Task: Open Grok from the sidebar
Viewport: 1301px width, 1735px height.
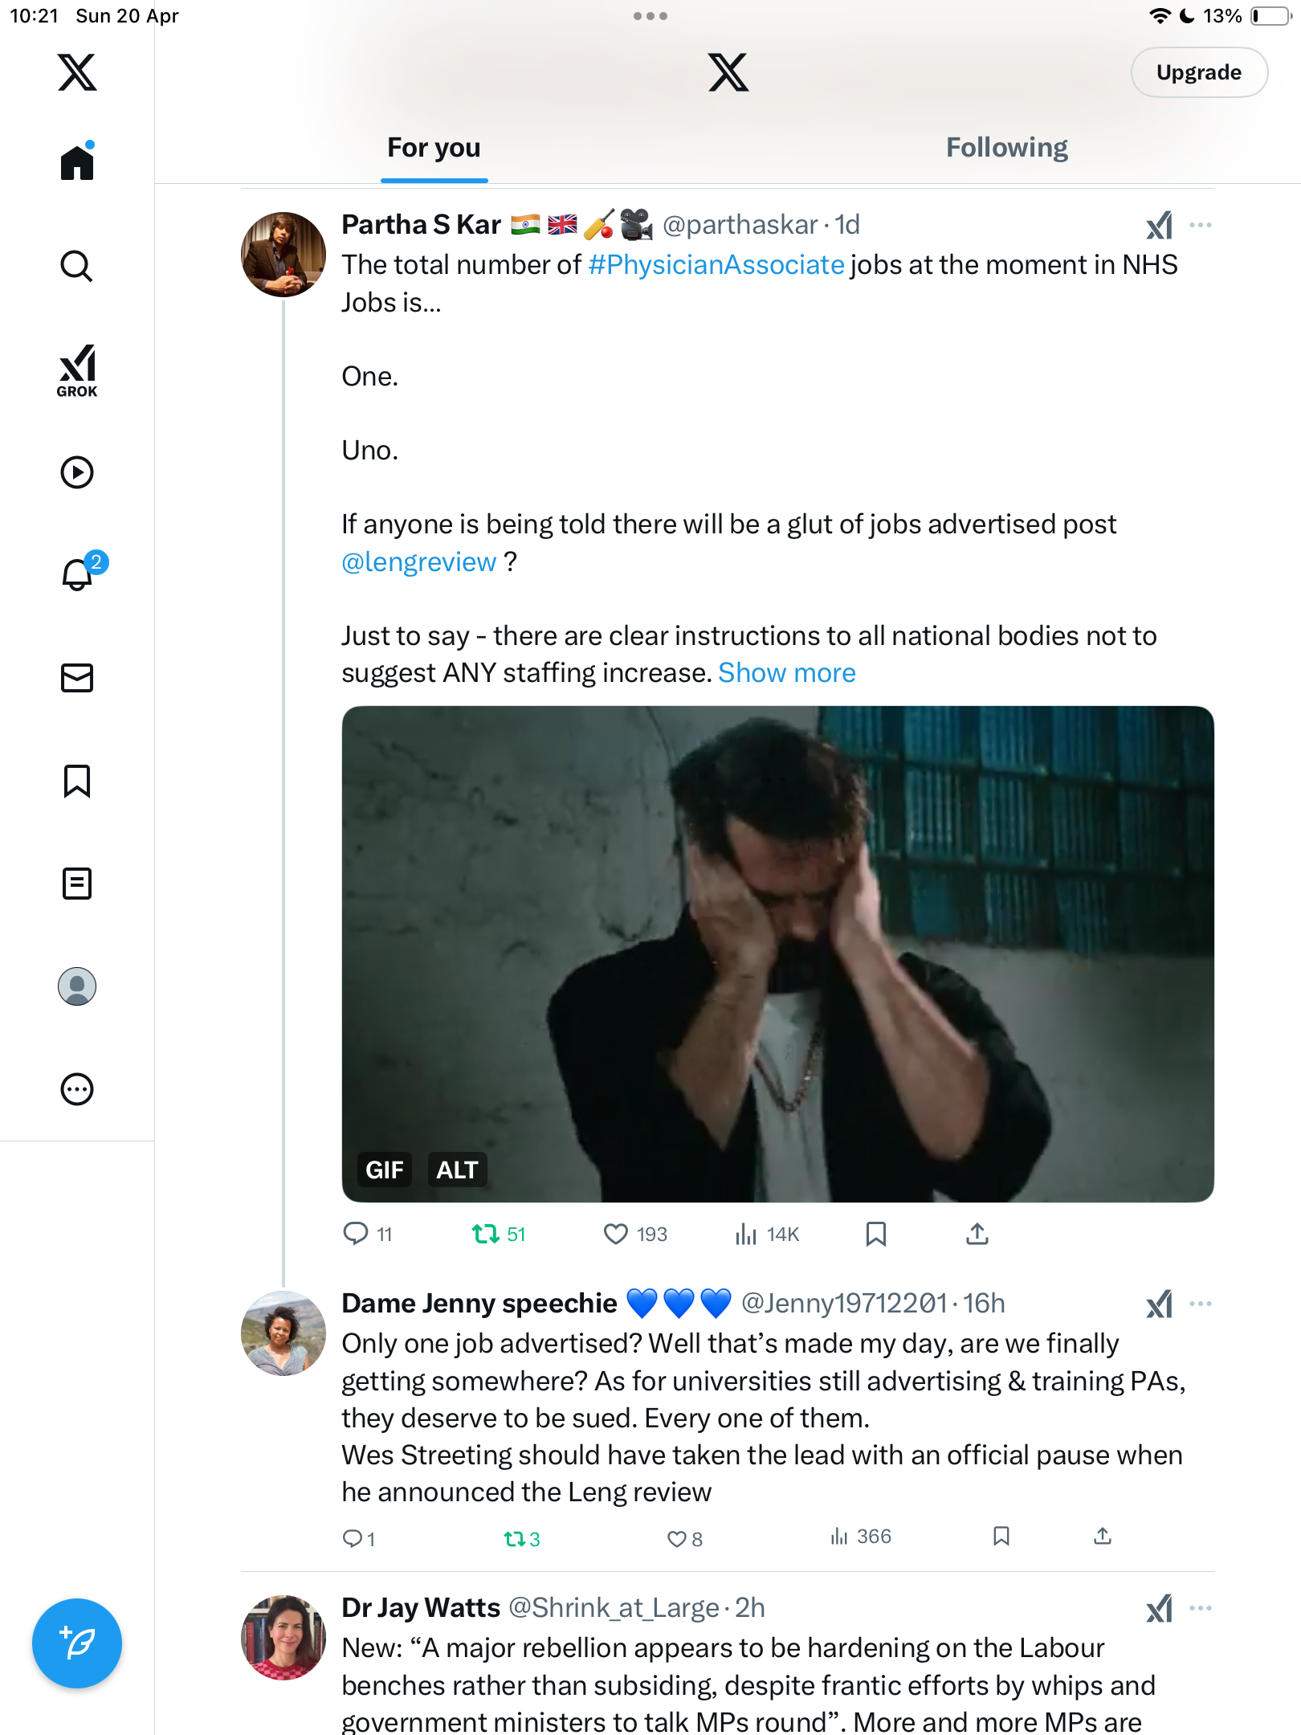Action: tap(77, 370)
